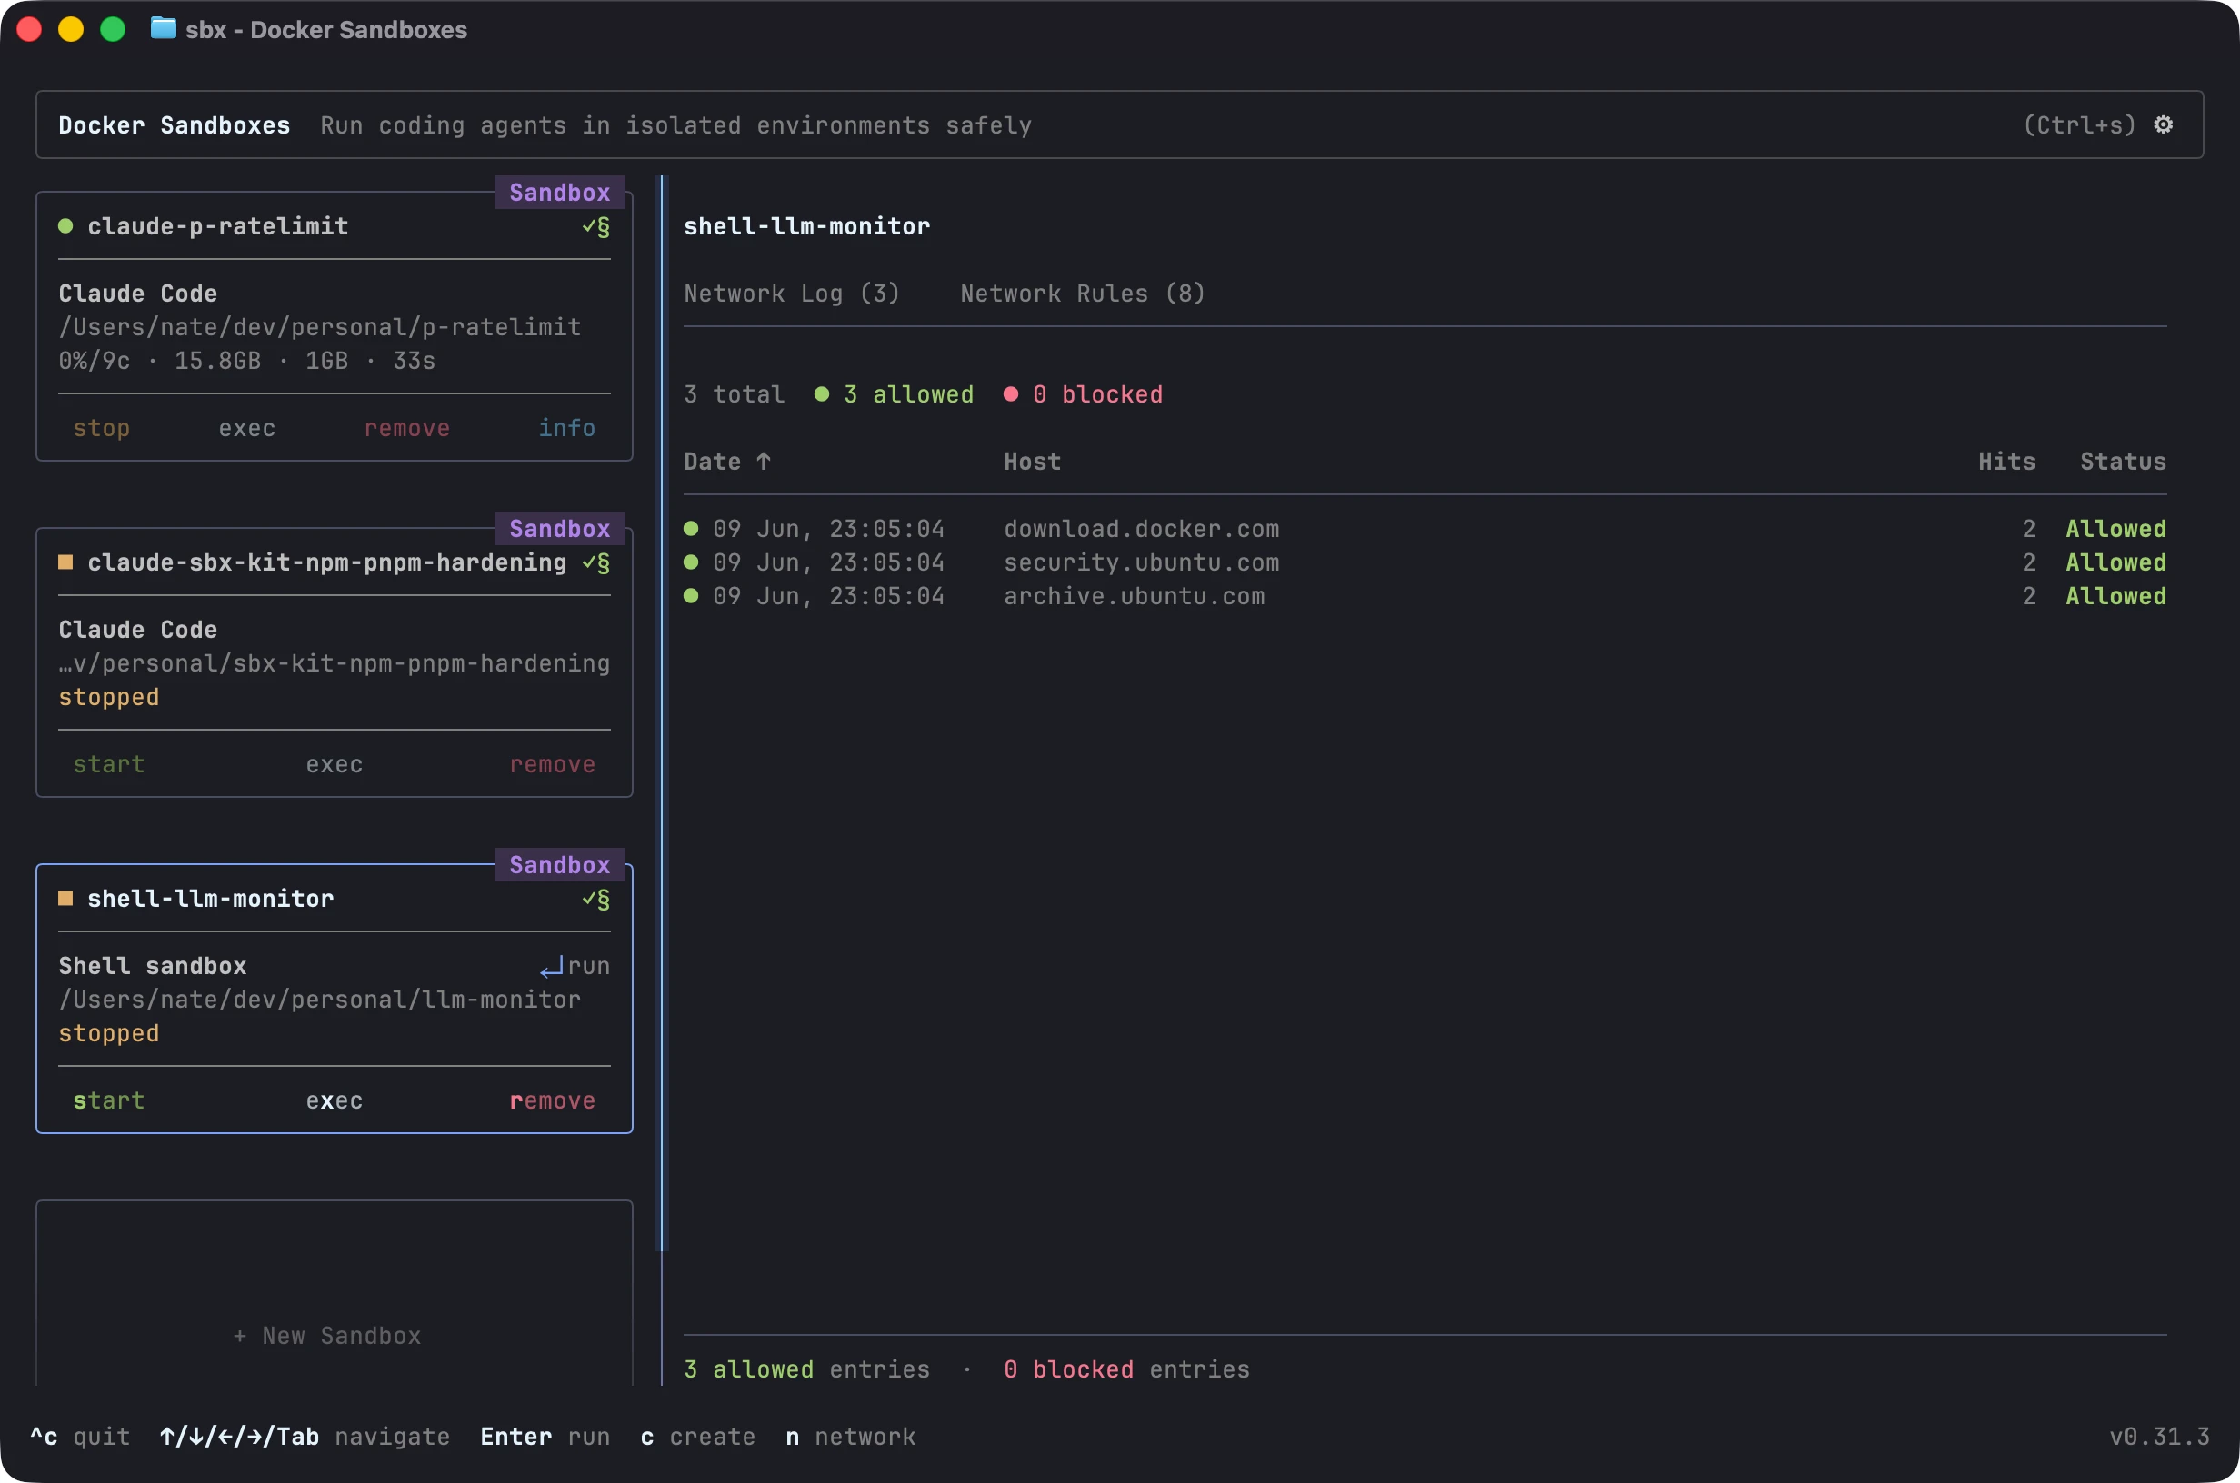2240x1483 pixels.
Task: Click the folder icon in window title
Action: (164, 28)
